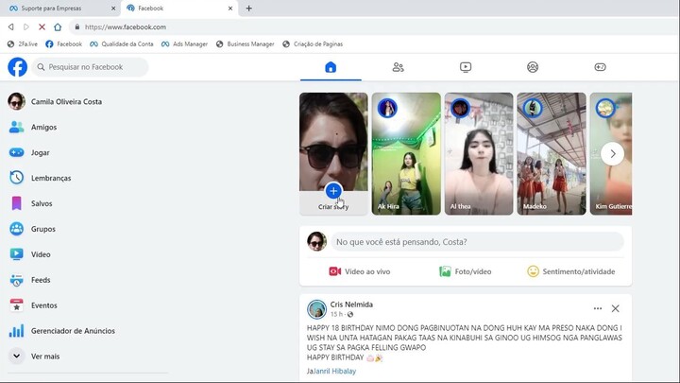This screenshot has height=383, width=680.
Task: Click the Gerenciador de Anúncios chart icon
Action: pyautogui.click(x=16, y=330)
